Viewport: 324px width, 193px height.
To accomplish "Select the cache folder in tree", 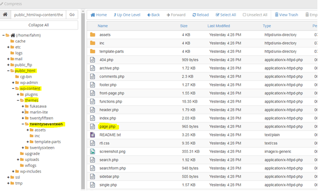I will tap(20, 41).
